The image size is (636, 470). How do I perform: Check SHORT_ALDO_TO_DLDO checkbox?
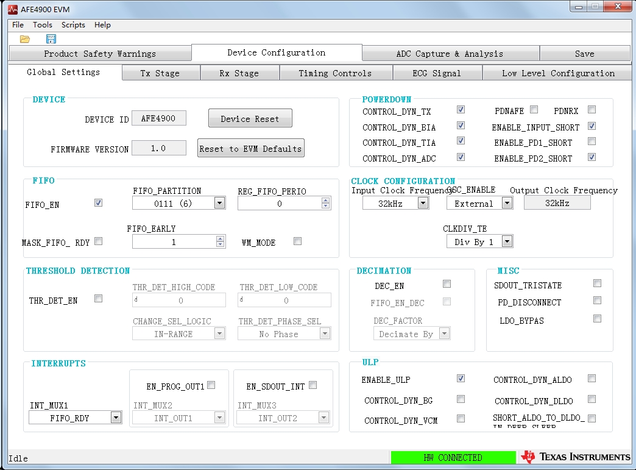pyautogui.click(x=592, y=418)
